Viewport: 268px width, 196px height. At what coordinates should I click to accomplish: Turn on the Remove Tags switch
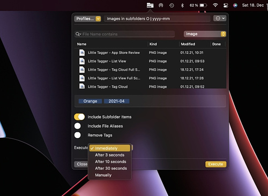(x=78, y=135)
